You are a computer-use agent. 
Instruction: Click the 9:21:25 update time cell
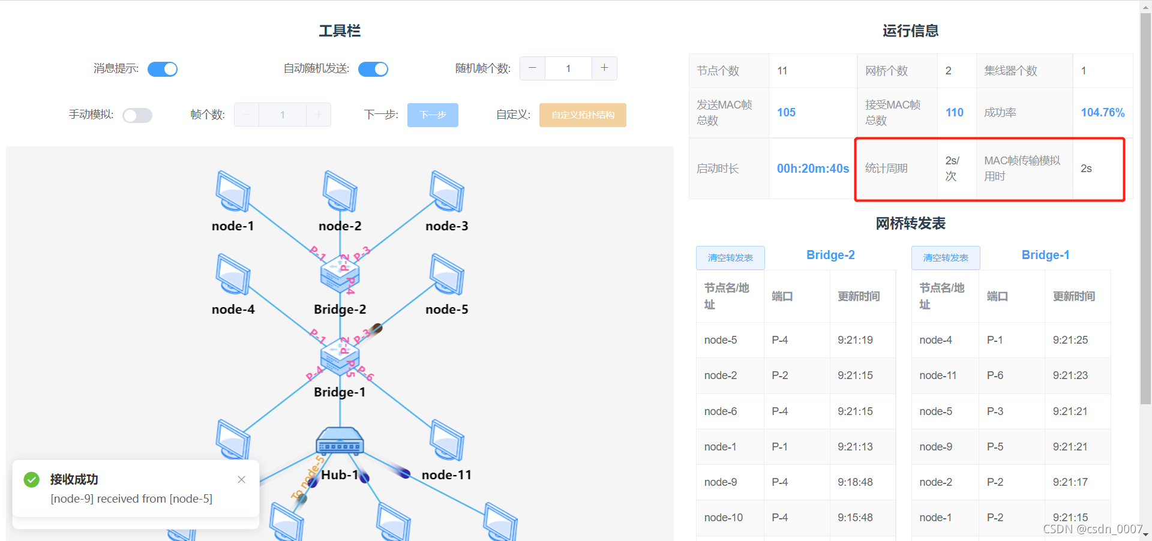pyautogui.click(x=1078, y=340)
